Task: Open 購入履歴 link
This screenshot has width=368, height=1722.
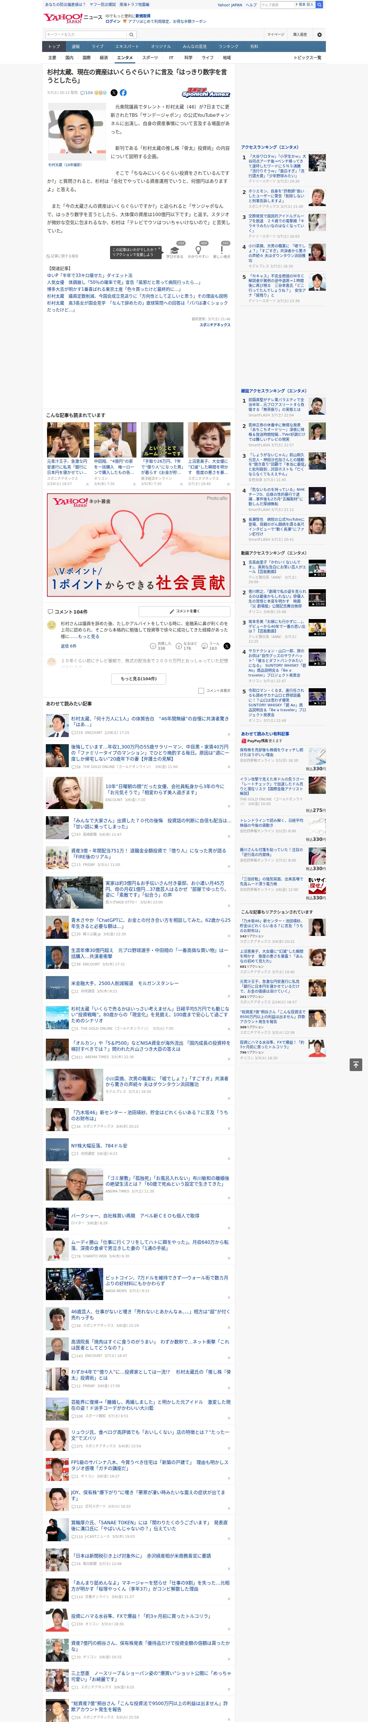Action: pos(300,34)
